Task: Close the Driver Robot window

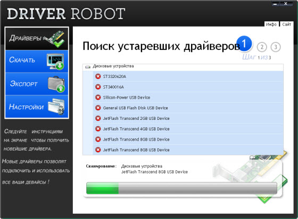Action: (x=286, y=4)
